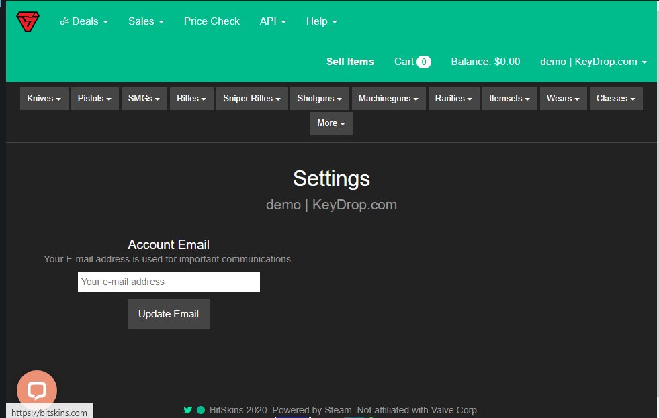The height and width of the screenshot is (418, 659).
Task: Open the Shotguns category menu
Action: point(319,99)
